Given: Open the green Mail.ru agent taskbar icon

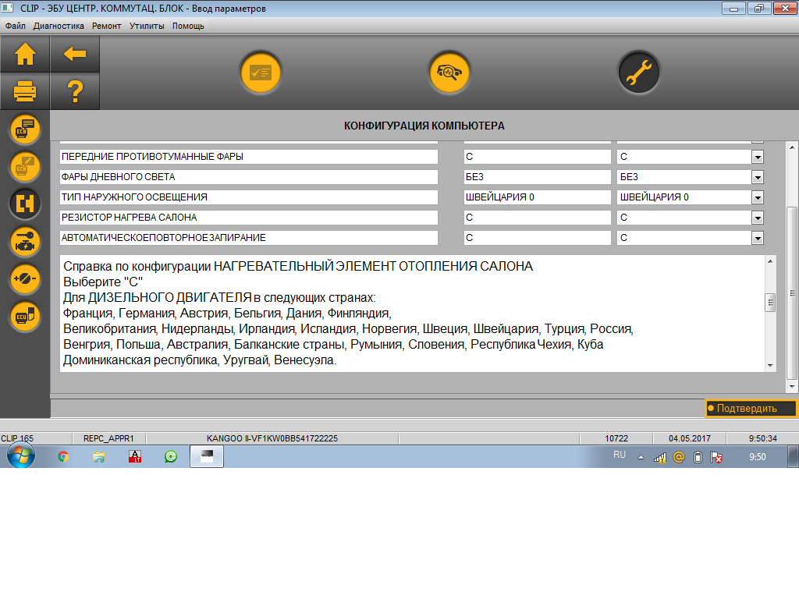Looking at the screenshot, I should (171, 456).
